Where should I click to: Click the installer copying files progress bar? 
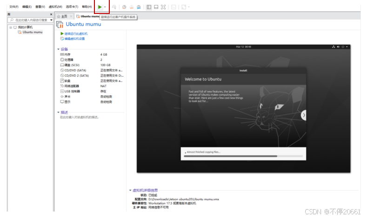point(243,156)
